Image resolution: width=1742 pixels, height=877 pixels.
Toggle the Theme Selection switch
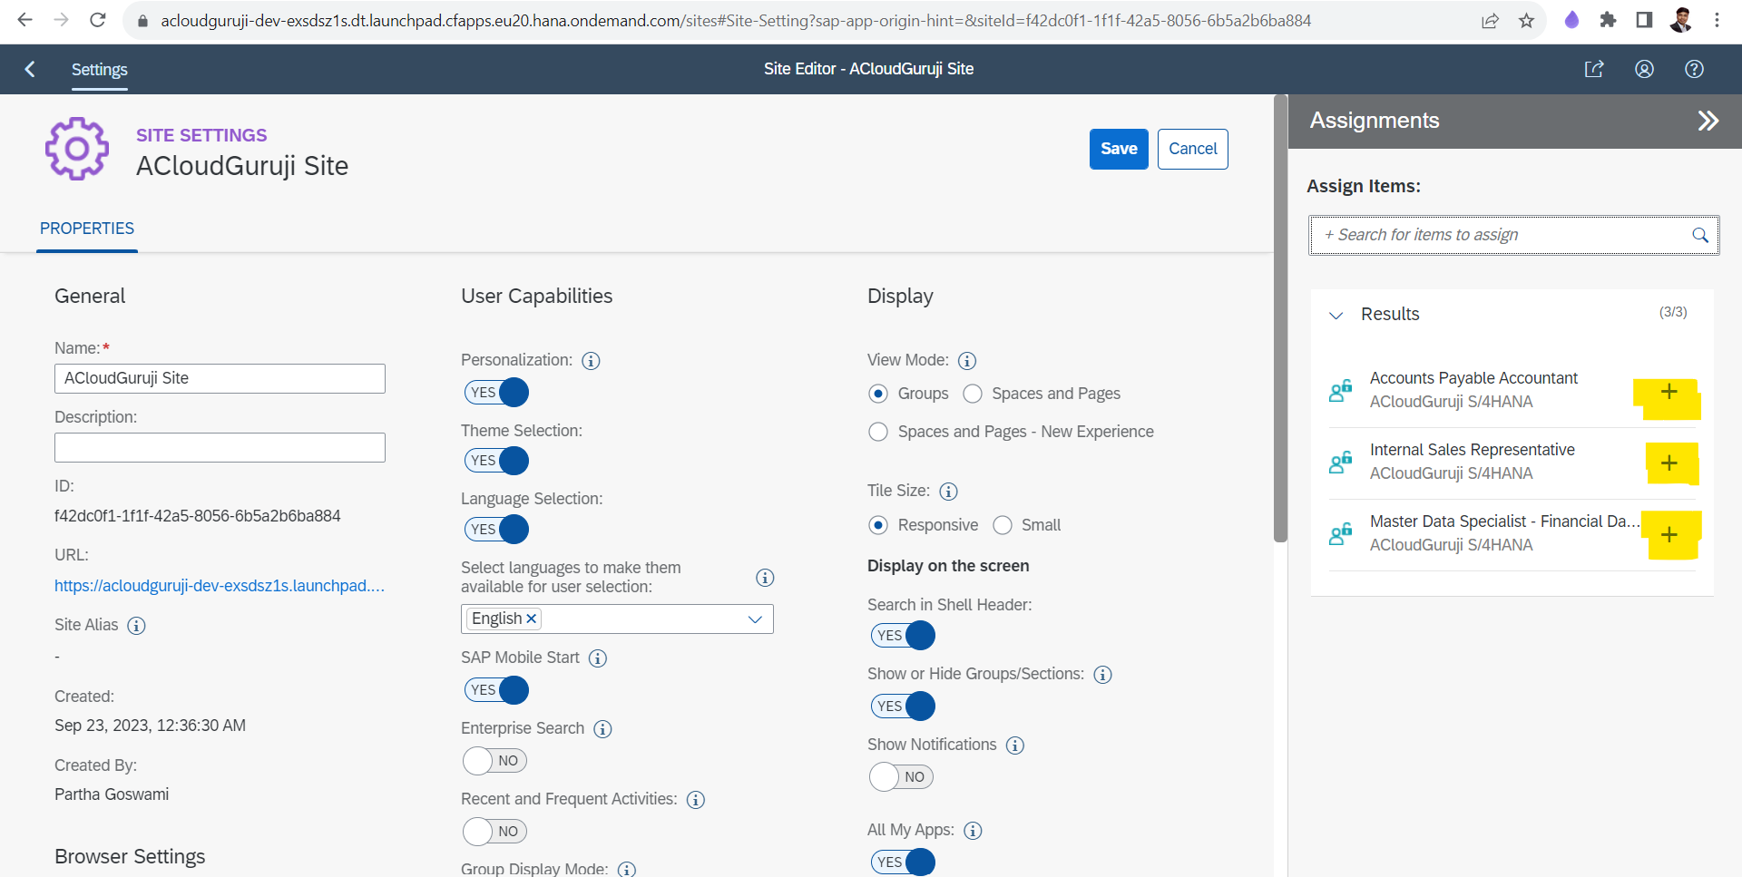[496, 461]
